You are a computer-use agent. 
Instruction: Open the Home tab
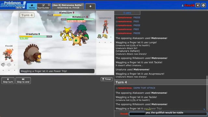pos(32,6)
